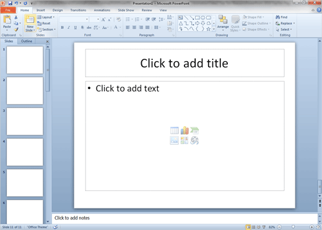The width and height of the screenshot is (322, 230).
Task: Open the font name combo box
Action: pos(74,20)
